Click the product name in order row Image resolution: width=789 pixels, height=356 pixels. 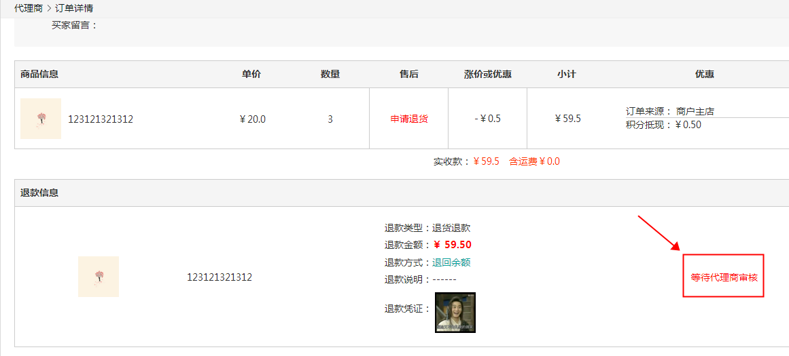101,119
